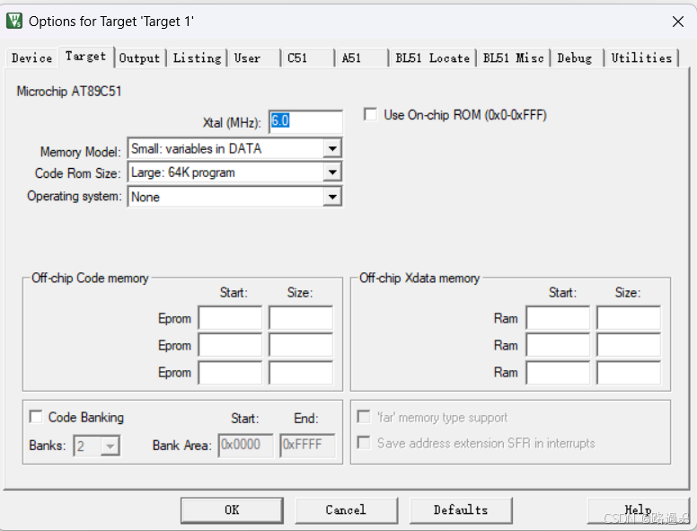This screenshot has width=697, height=531.
Task: Click the Xtal (MHz) input field
Action: pyautogui.click(x=305, y=121)
